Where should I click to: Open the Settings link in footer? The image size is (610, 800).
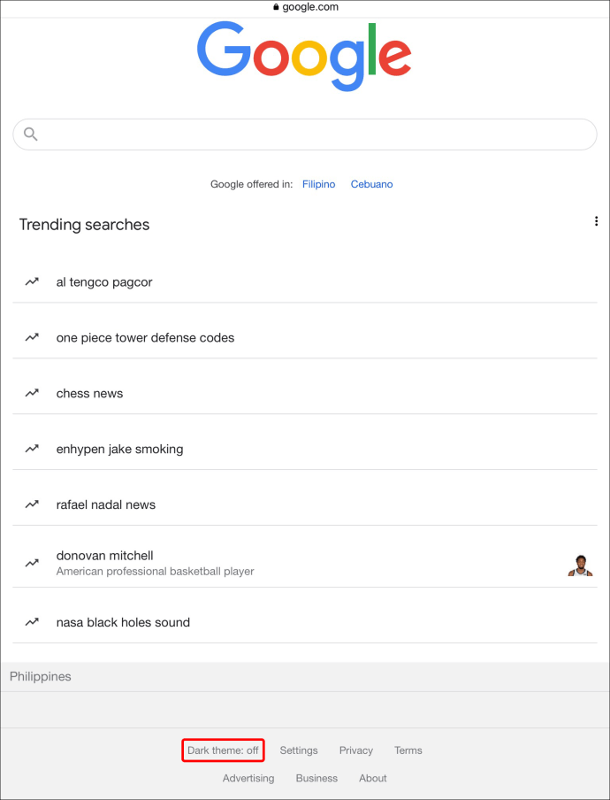[299, 750]
